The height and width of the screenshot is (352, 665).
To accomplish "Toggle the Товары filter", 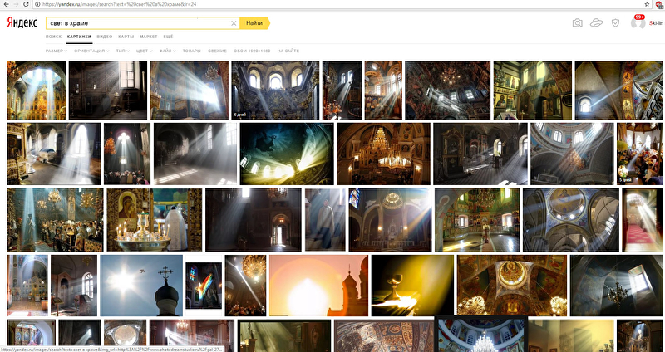I will [191, 51].
